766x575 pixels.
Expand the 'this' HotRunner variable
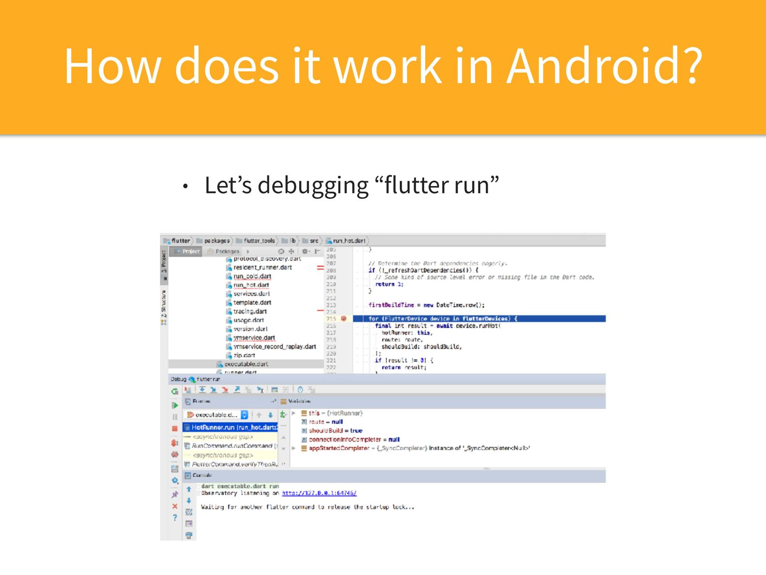[x=294, y=413]
